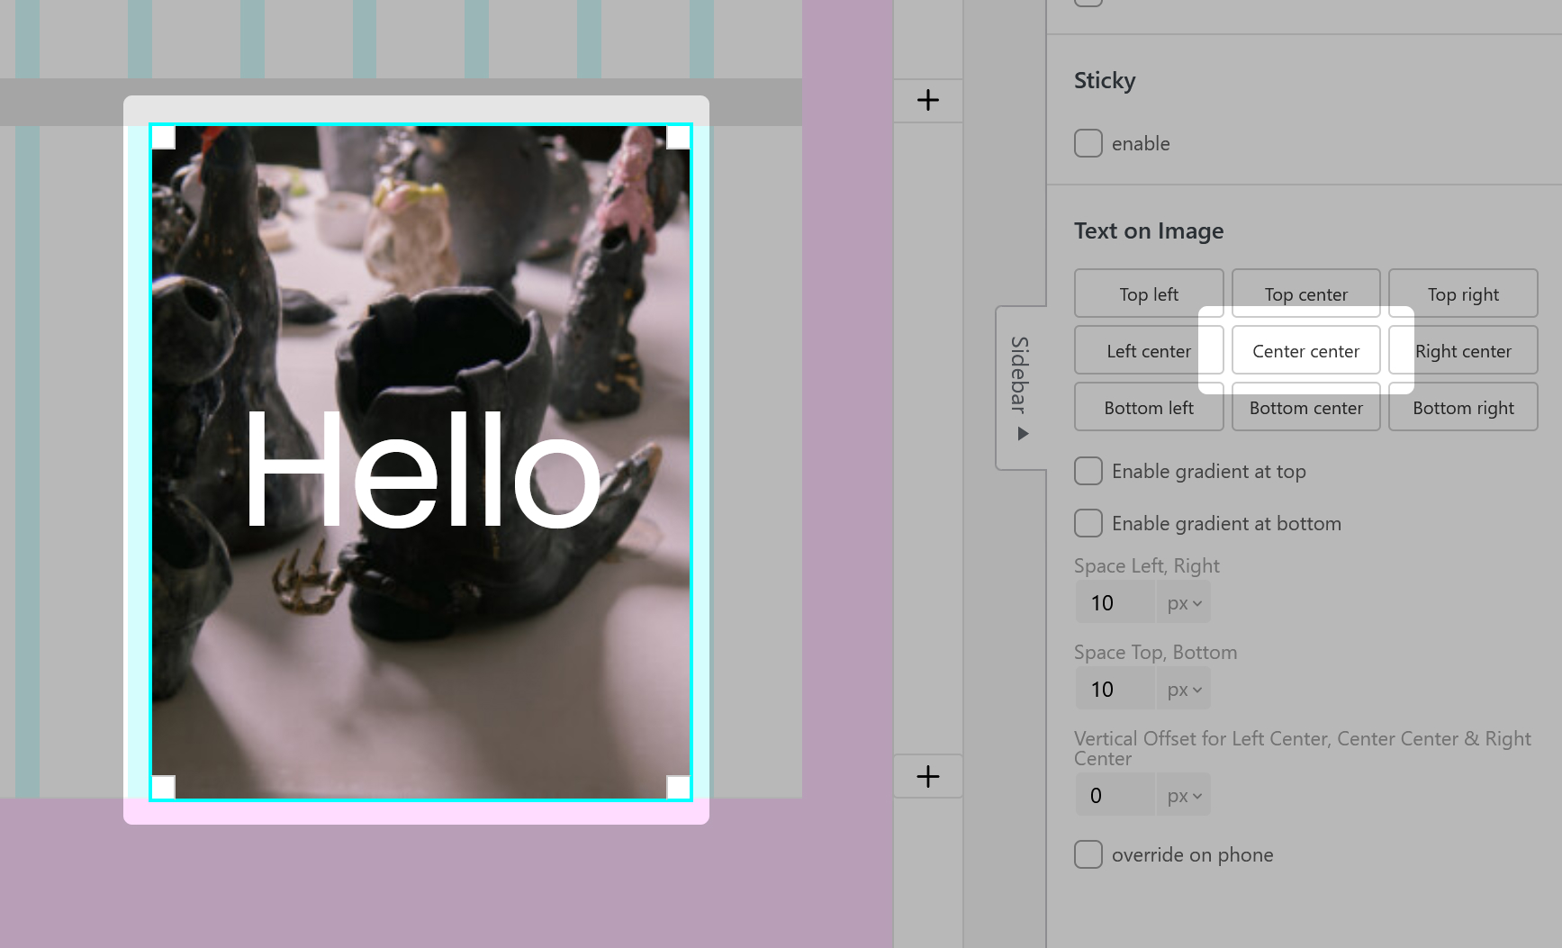
Task: Select the Hello text on the image
Action: coord(421,470)
